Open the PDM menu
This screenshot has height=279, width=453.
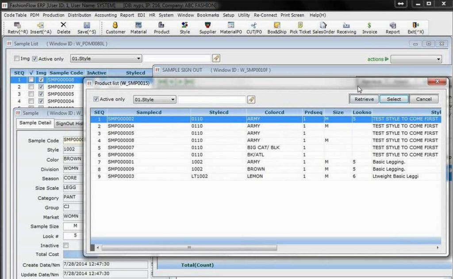35,15
